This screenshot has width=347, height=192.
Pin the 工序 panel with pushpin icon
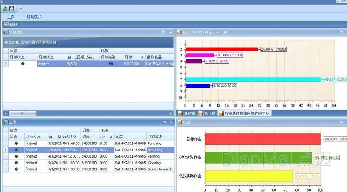point(170,122)
